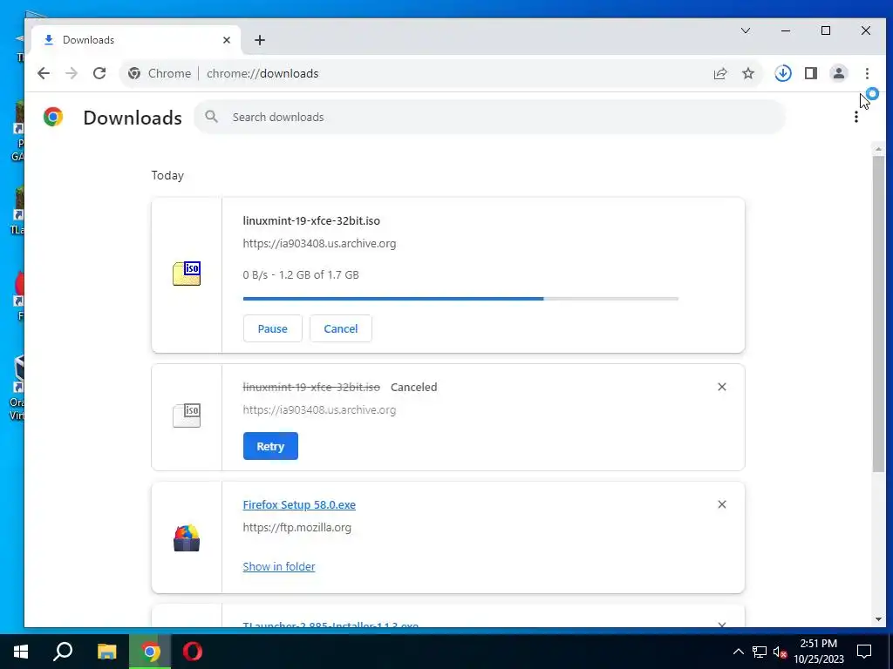Click the Search downloads field
This screenshot has height=669, width=893.
tap(490, 118)
